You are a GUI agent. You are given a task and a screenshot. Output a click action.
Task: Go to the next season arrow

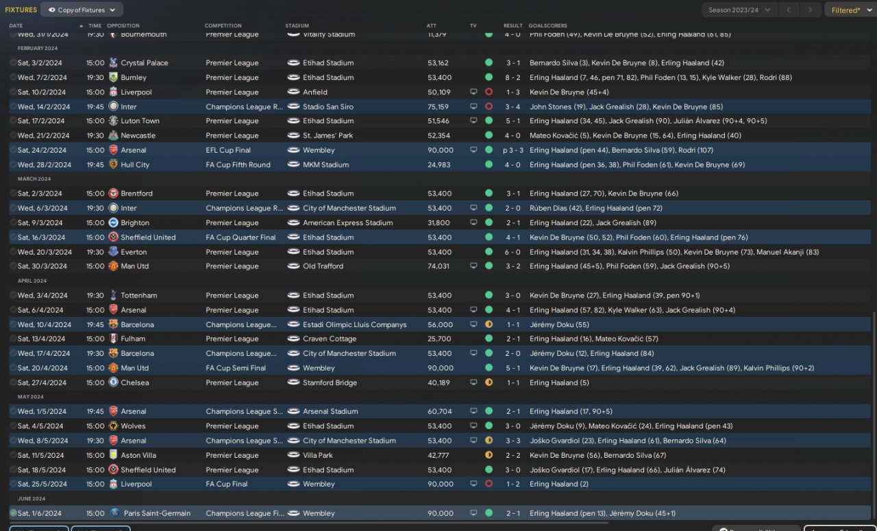pos(811,10)
